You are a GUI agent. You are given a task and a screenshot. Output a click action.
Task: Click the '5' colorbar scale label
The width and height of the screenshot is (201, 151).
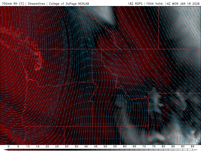coord(18,146)
